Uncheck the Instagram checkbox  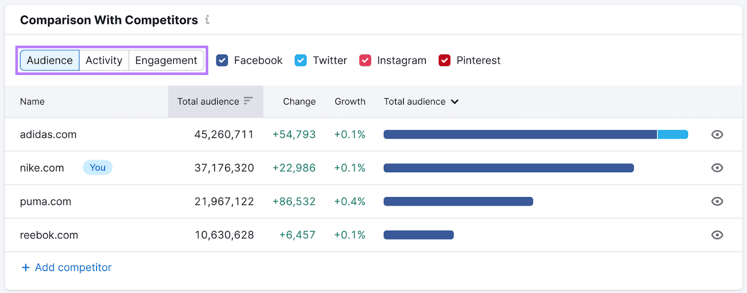point(365,61)
